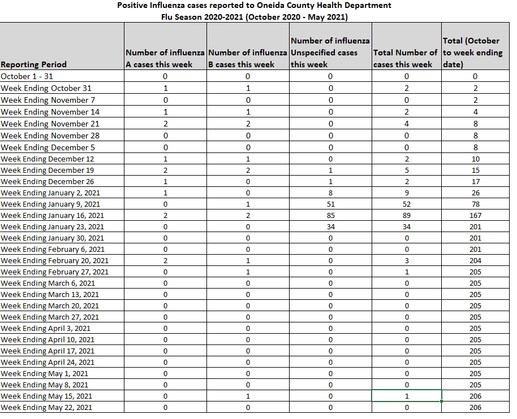The image size is (517, 419).
Task: Select the 'October 1 - 31' row label
Action: [x=62, y=76]
